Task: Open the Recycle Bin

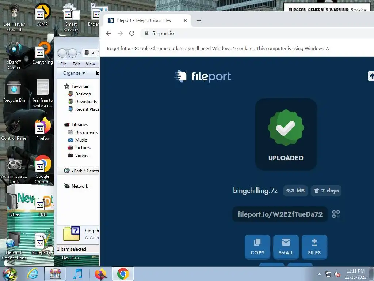Action: (x=14, y=91)
